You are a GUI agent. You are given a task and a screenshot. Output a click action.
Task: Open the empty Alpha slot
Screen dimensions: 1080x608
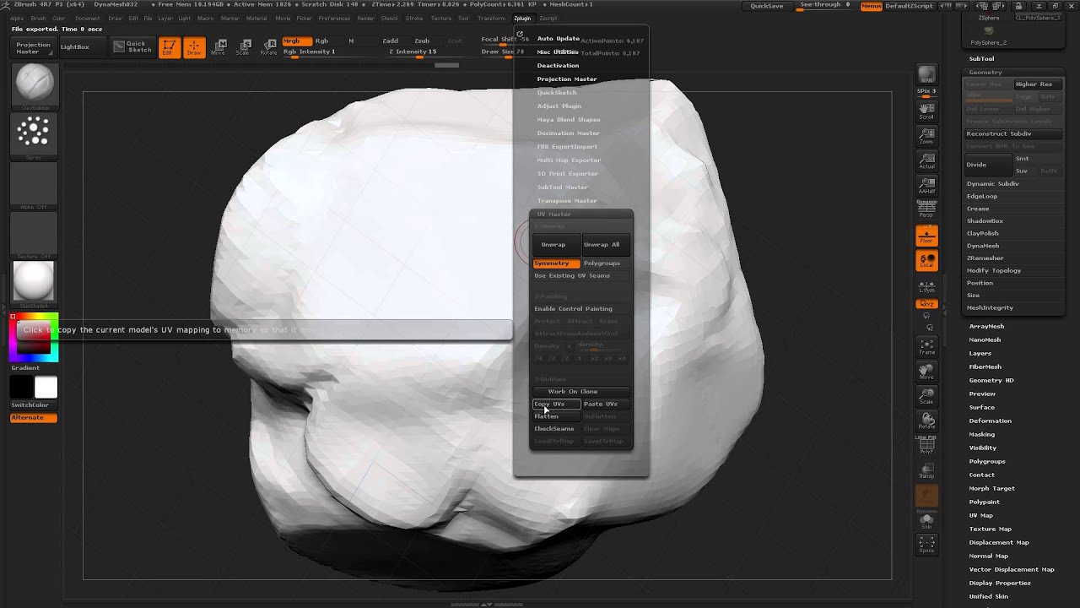34,184
